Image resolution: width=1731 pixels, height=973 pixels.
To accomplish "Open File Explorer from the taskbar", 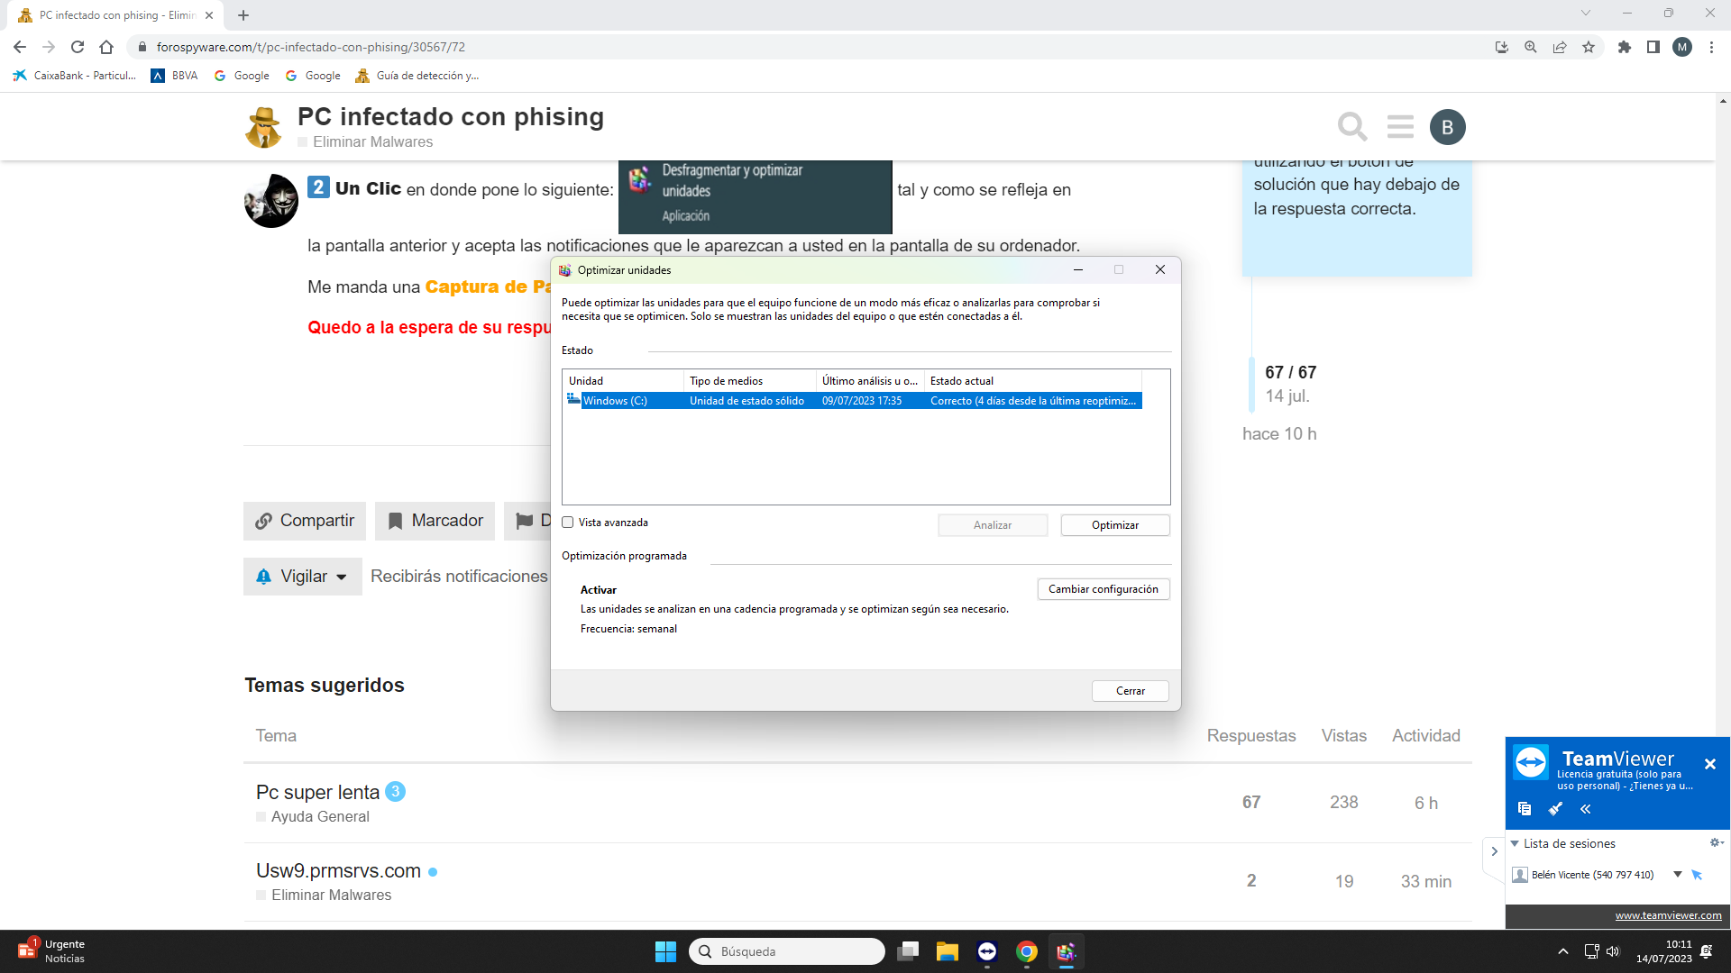I will [947, 951].
